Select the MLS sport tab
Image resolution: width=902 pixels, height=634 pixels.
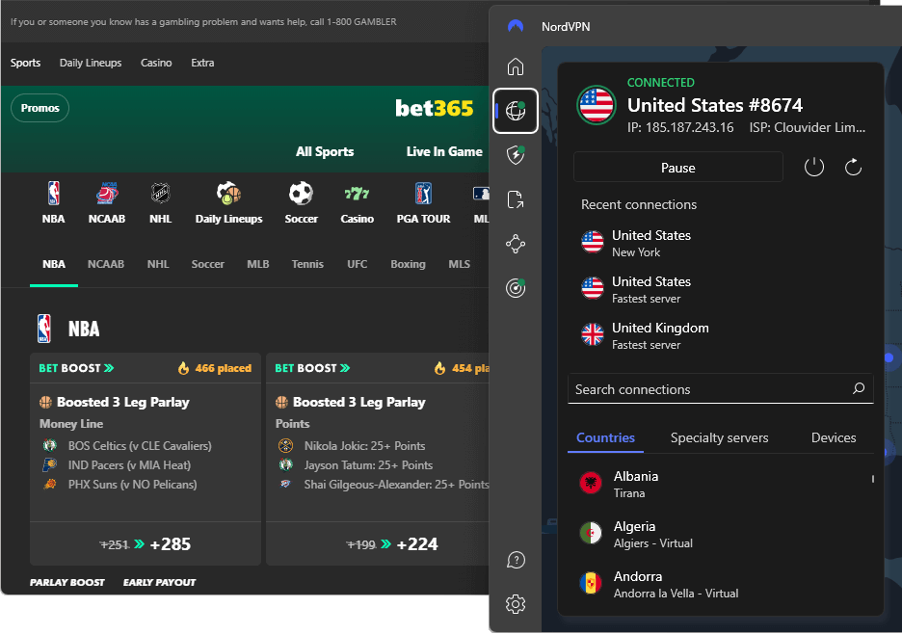pos(459,264)
